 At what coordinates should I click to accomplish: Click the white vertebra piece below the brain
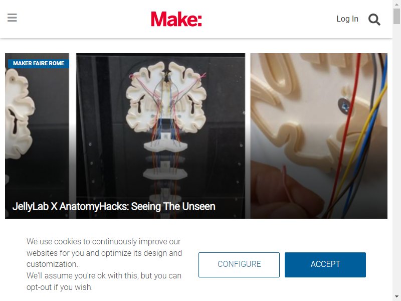pyautogui.click(x=165, y=146)
